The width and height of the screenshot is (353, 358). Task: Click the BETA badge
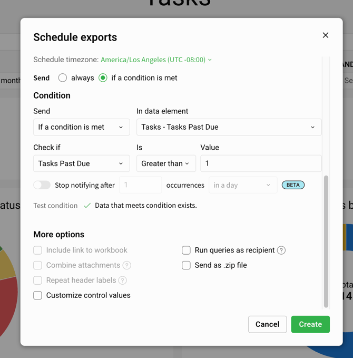tap(293, 185)
